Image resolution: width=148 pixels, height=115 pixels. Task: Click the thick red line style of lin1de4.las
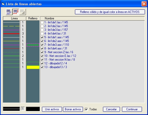point(11,34)
